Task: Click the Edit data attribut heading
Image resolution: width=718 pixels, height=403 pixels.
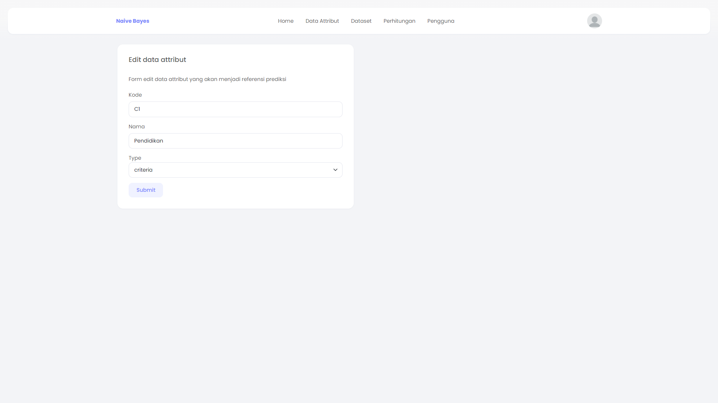Action: point(157,60)
